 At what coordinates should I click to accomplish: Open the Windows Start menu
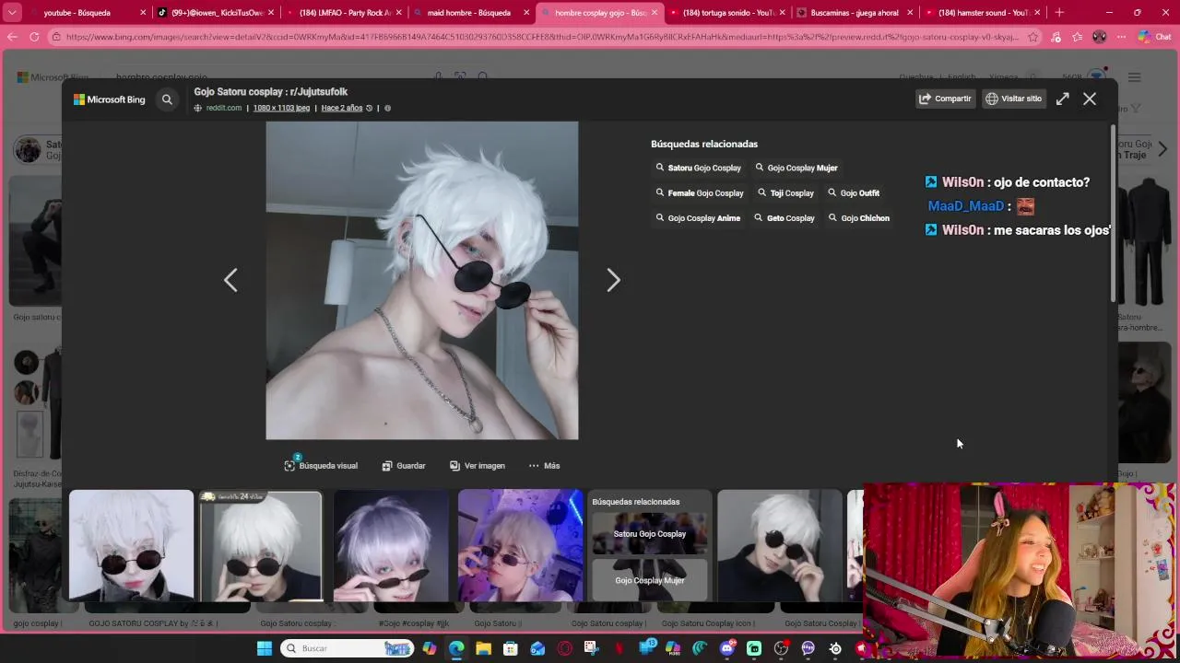point(265,648)
